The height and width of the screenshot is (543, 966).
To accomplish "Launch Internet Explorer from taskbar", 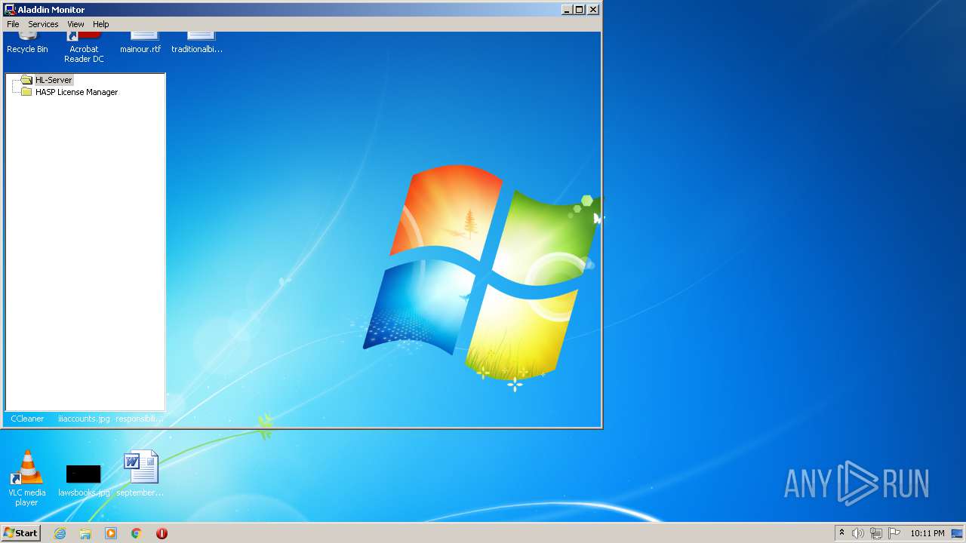I will pos(60,533).
